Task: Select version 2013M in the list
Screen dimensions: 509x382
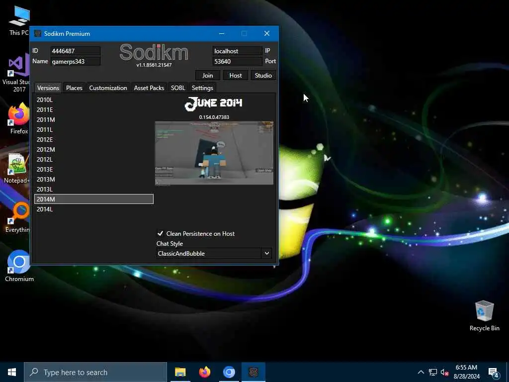Action: 94,179
